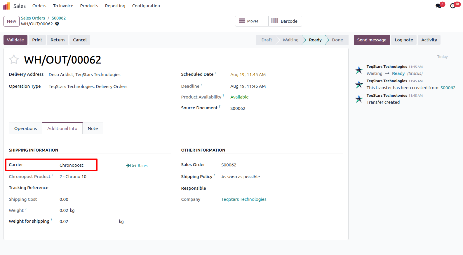The width and height of the screenshot is (463, 255).
Task: Open the Orders menu
Action: click(x=39, y=6)
